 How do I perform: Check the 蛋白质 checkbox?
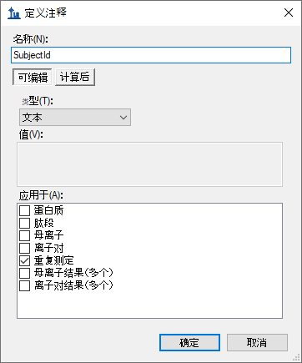tap(24, 210)
